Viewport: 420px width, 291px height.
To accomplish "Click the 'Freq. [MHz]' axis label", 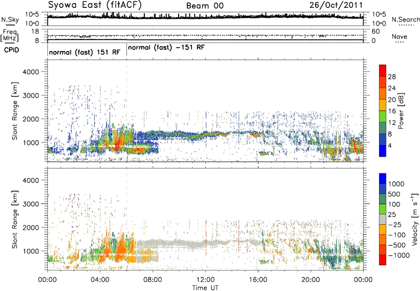I will (9, 35).
